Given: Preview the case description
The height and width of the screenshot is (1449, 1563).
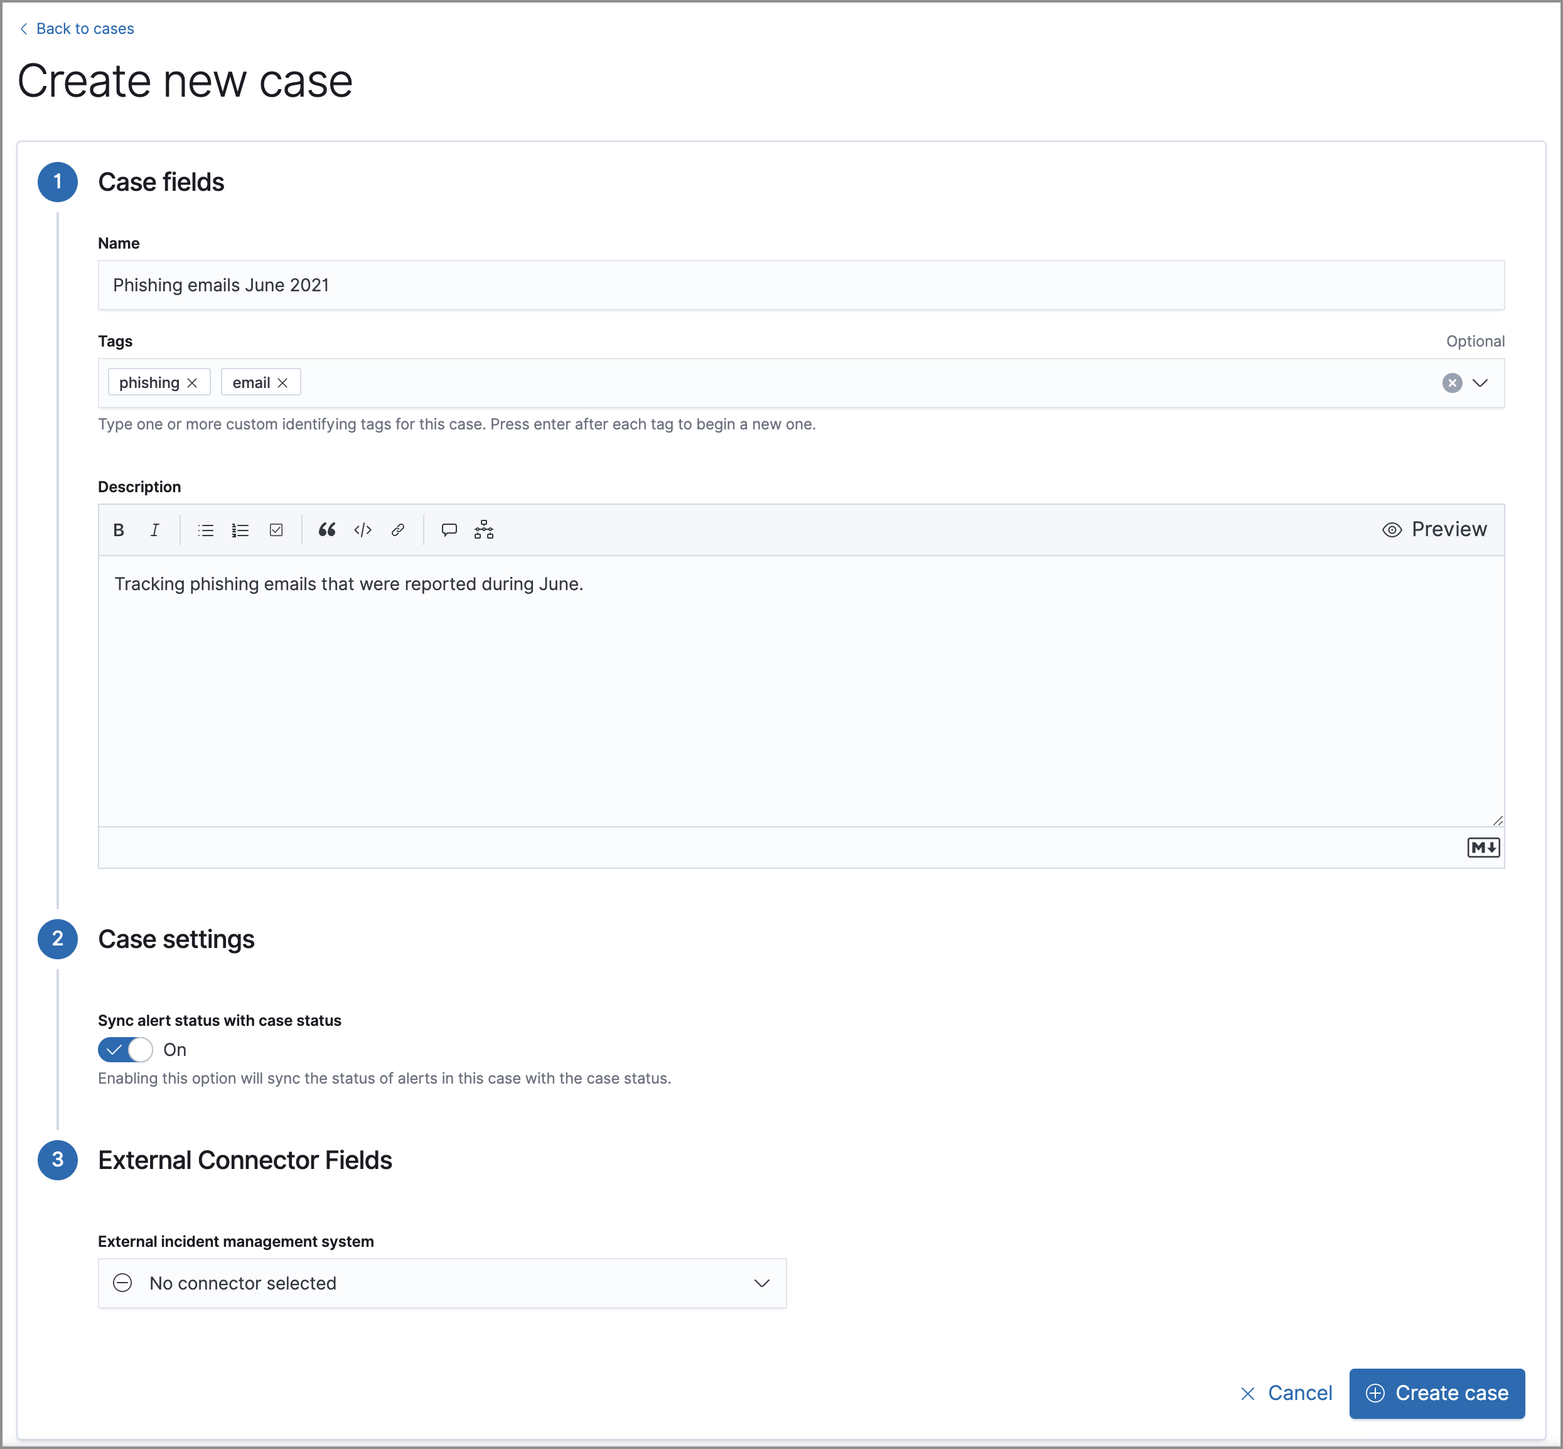Looking at the screenshot, I should click(x=1433, y=529).
